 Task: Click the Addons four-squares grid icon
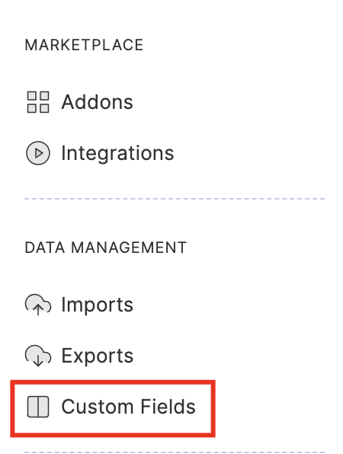pyautogui.click(x=38, y=102)
